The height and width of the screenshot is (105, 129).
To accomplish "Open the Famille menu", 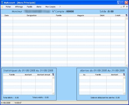I will click(x=29, y=7).
